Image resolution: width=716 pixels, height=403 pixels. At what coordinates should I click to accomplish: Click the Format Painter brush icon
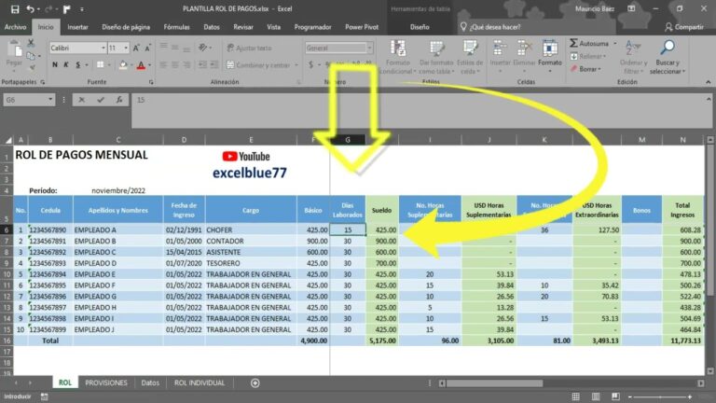[x=32, y=67]
